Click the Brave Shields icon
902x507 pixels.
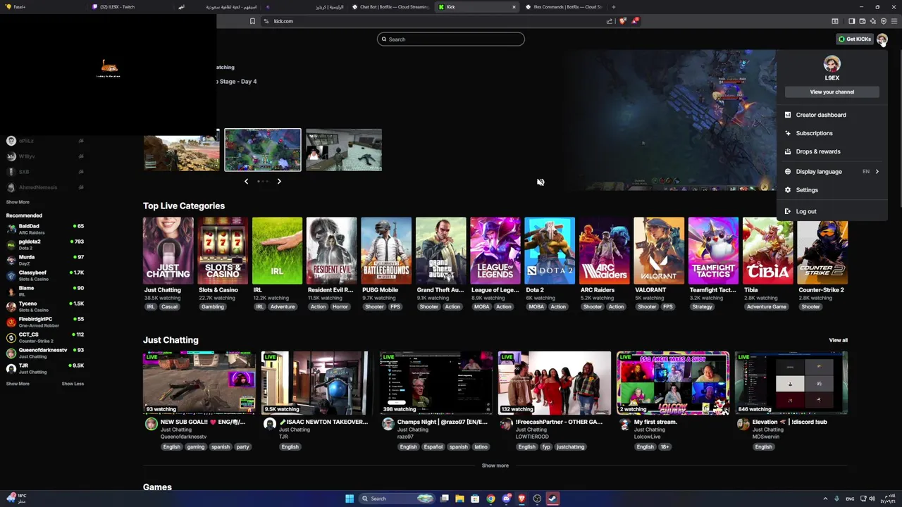[x=622, y=21]
